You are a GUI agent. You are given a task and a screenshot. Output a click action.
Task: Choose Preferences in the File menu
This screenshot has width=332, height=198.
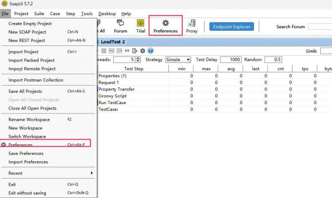pos(48,145)
